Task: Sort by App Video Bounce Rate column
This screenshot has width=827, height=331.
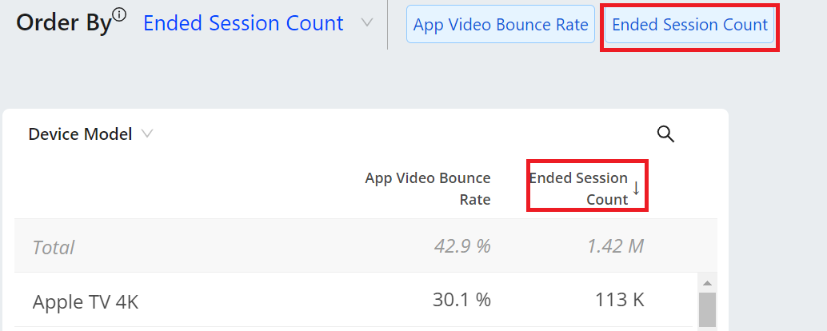Action: [x=428, y=189]
